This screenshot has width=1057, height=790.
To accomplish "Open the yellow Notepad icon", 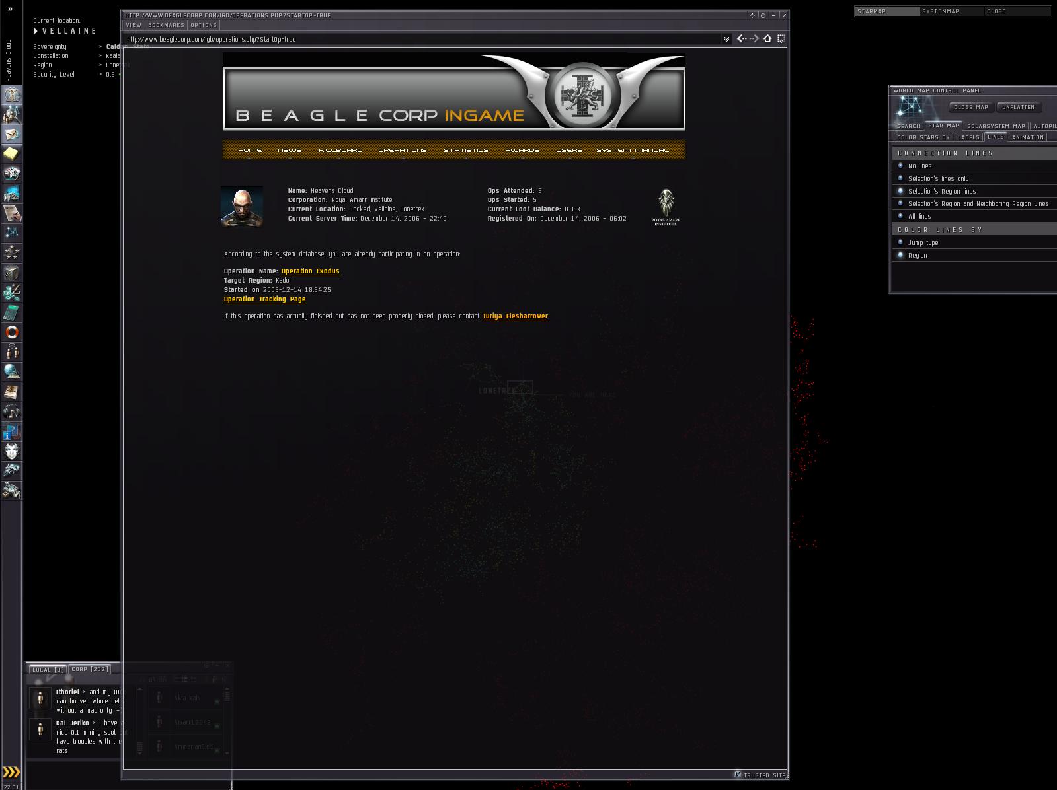I will (12, 154).
